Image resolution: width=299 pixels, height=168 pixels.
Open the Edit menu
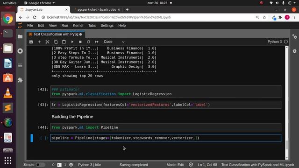click(x=41, y=26)
